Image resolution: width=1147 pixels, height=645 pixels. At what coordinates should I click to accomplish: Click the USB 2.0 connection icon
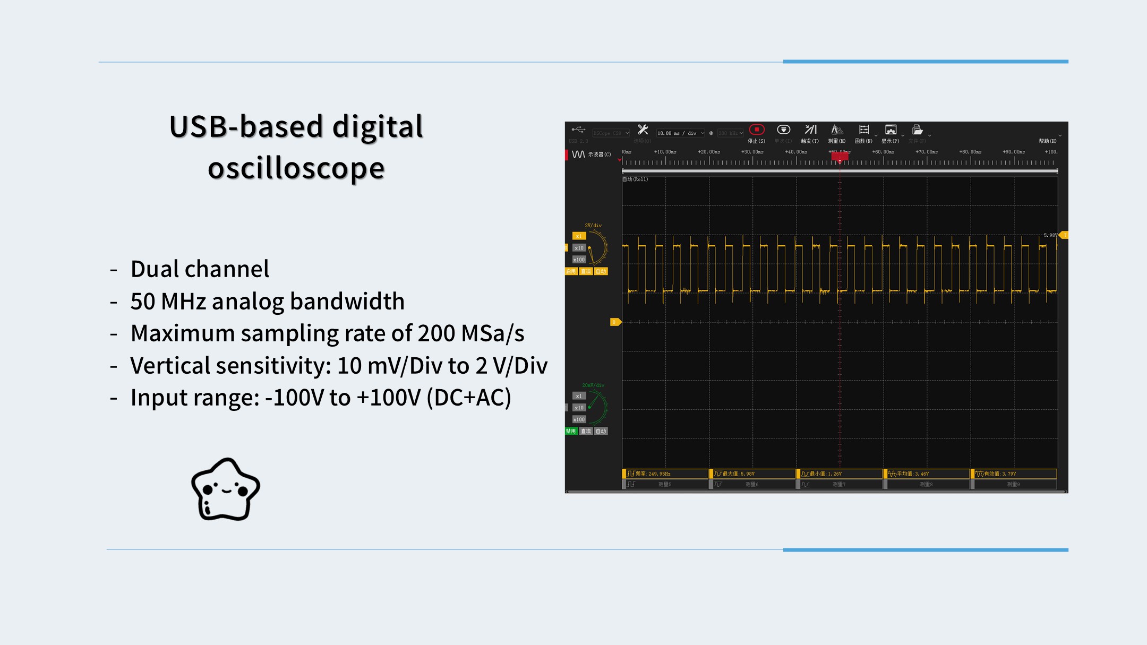point(578,130)
